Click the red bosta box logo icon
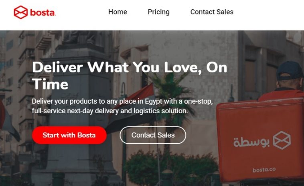The height and width of the screenshot is (186, 304). [x=21, y=12]
